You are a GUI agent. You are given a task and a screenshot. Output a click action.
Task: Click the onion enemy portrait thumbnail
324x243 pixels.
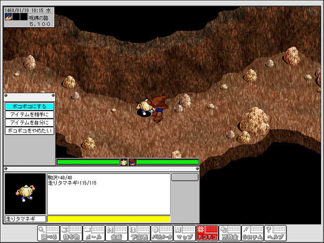(x=25, y=194)
